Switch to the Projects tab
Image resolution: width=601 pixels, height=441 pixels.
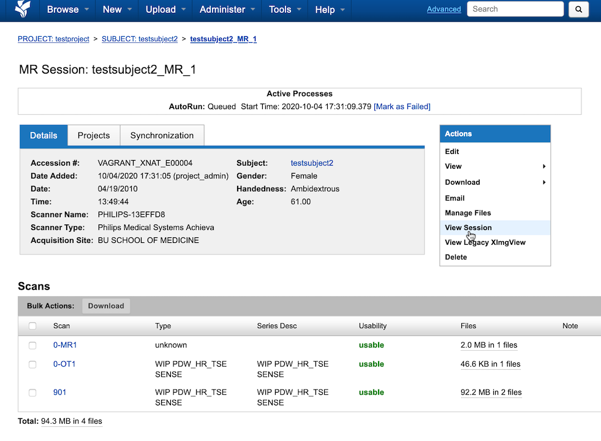pos(94,136)
